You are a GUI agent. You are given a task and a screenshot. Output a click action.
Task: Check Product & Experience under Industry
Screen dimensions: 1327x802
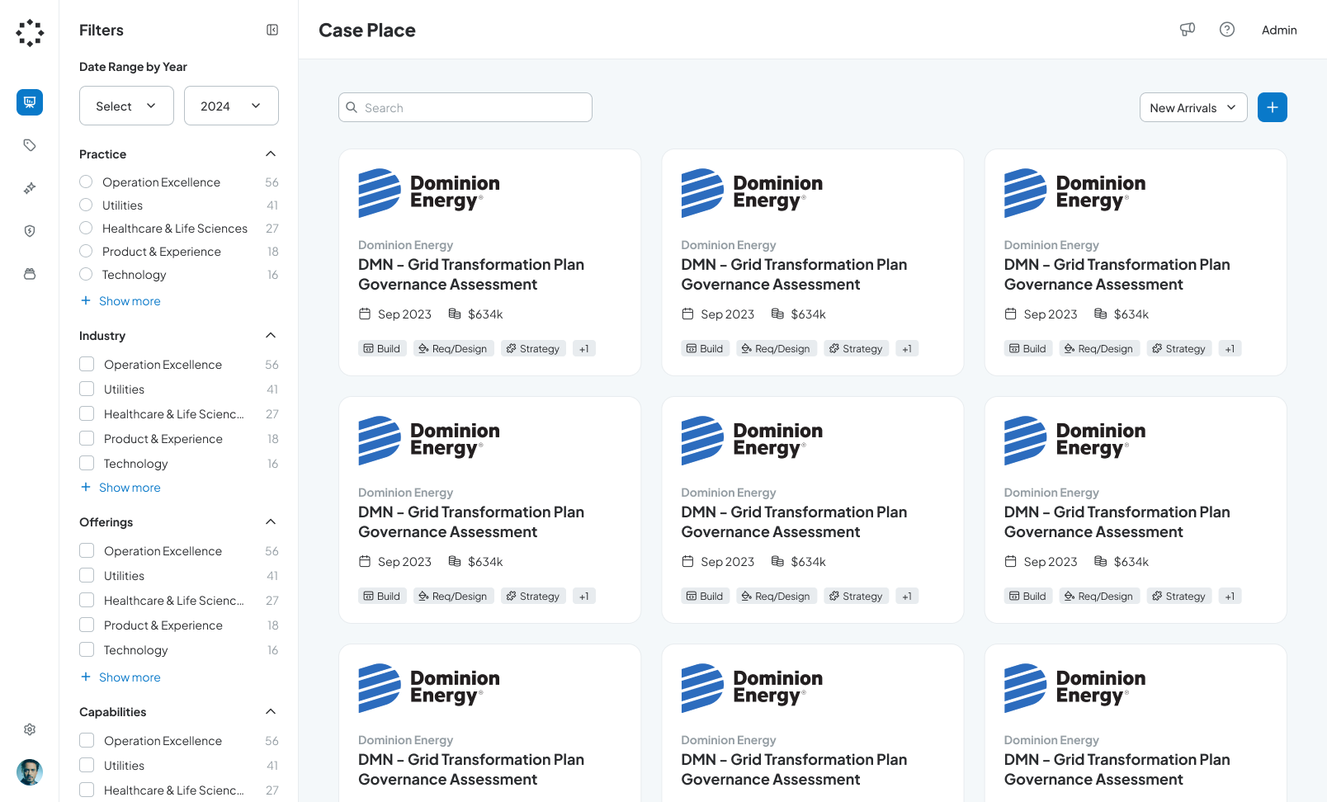pyautogui.click(x=87, y=438)
